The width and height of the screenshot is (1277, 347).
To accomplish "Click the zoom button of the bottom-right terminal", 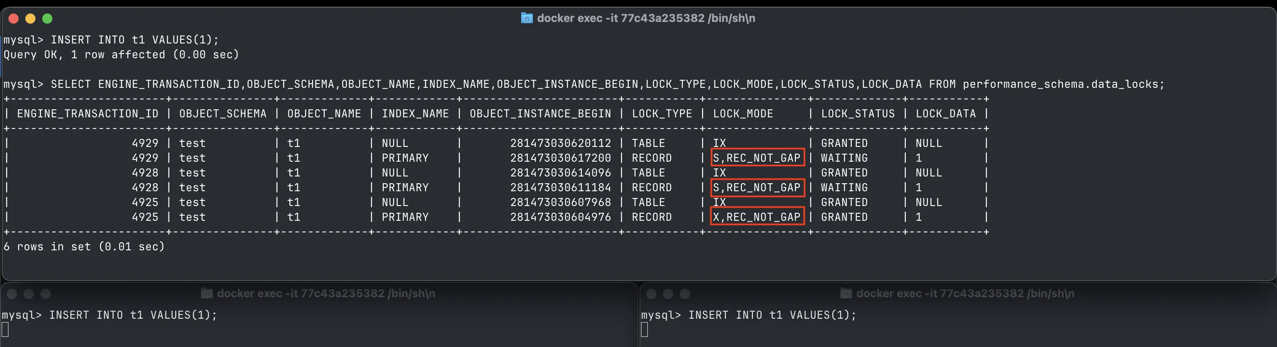I will point(685,294).
